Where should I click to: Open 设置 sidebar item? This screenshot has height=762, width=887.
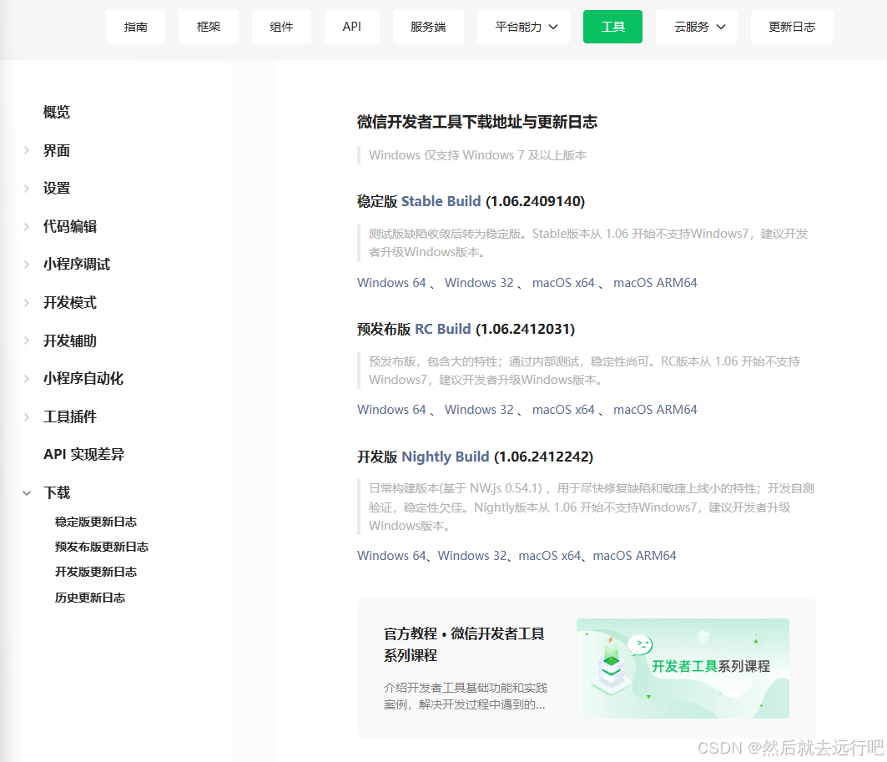57,189
